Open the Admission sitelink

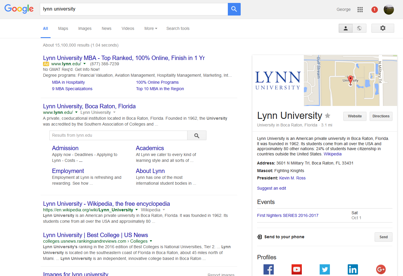coord(65,148)
